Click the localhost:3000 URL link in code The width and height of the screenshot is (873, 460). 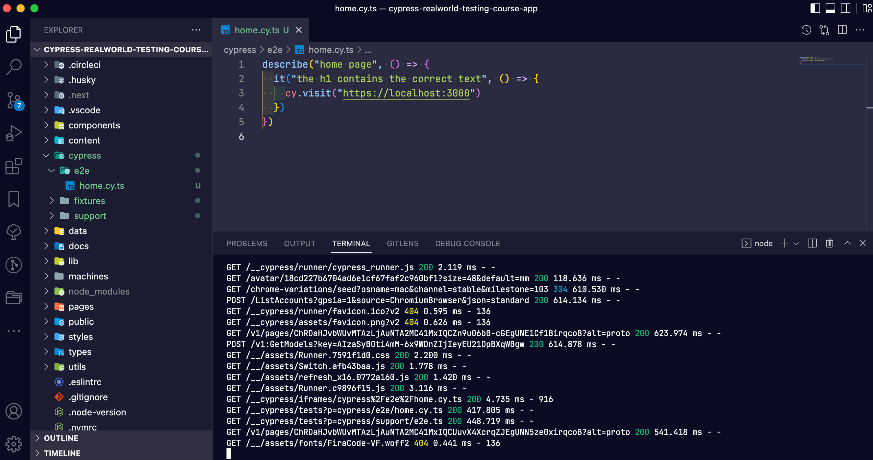tap(406, 93)
